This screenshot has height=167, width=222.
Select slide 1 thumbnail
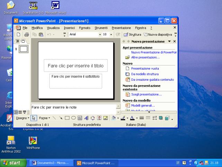[24, 49]
